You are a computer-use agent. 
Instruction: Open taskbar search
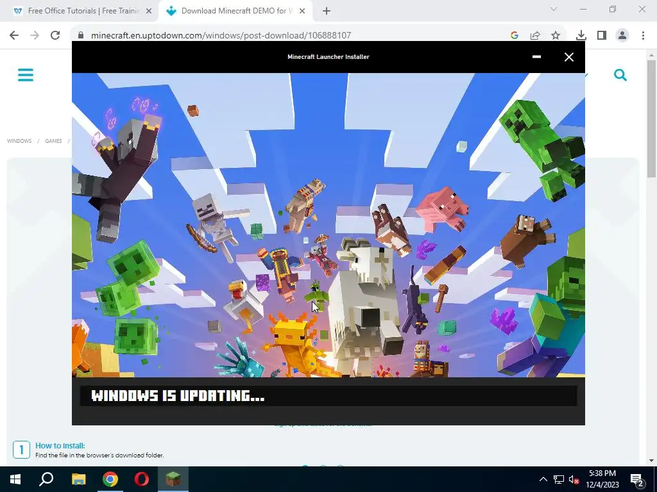(x=46, y=479)
